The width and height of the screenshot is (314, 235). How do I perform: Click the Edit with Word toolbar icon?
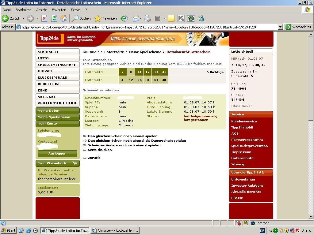coord(158,19)
